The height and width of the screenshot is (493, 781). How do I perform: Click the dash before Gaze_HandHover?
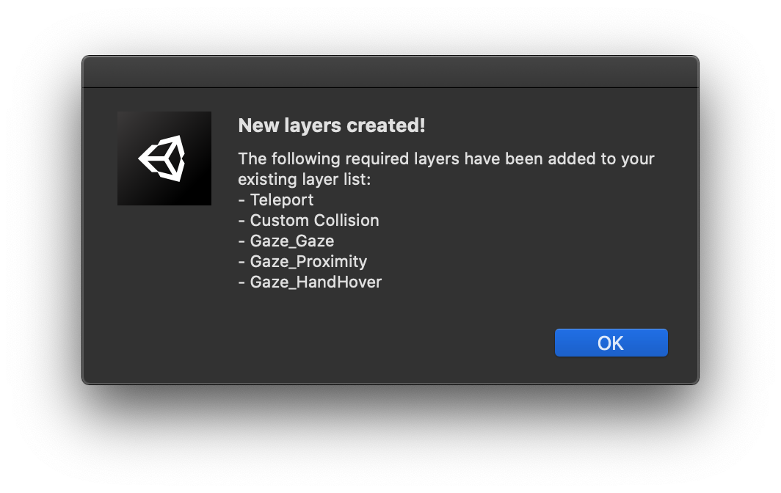[x=241, y=282]
